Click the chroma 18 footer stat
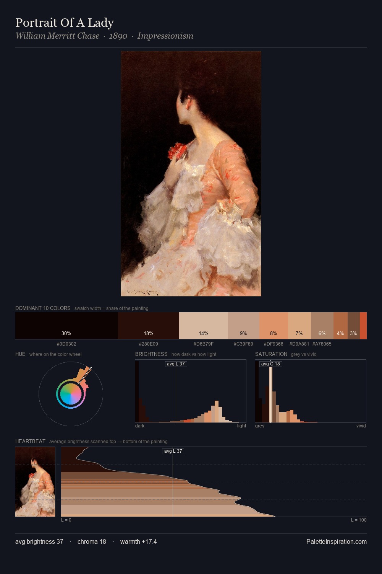The width and height of the screenshot is (382, 574). [92, 541]
